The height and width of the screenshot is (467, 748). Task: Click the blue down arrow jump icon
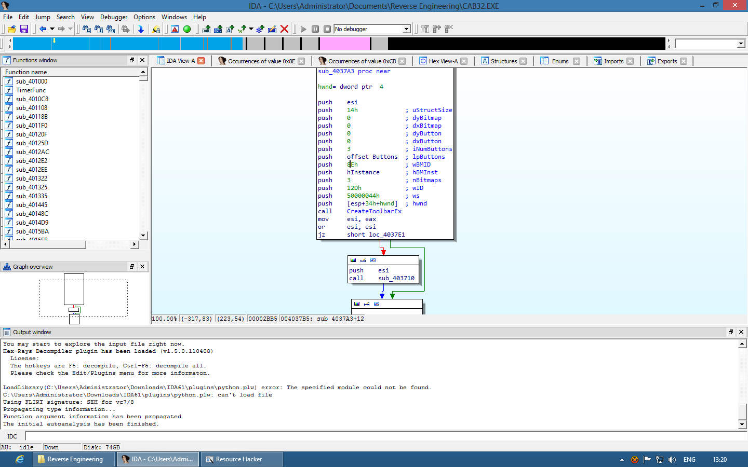click(x=141, y=29)
